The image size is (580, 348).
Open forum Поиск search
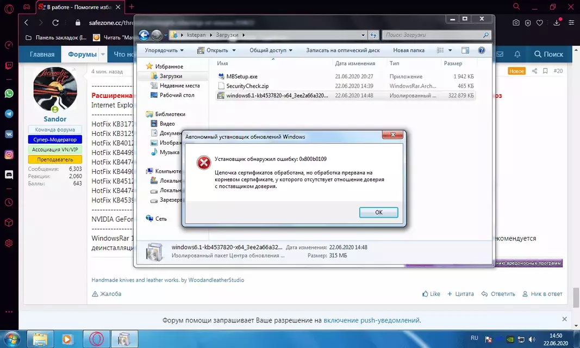coord(548,54)
